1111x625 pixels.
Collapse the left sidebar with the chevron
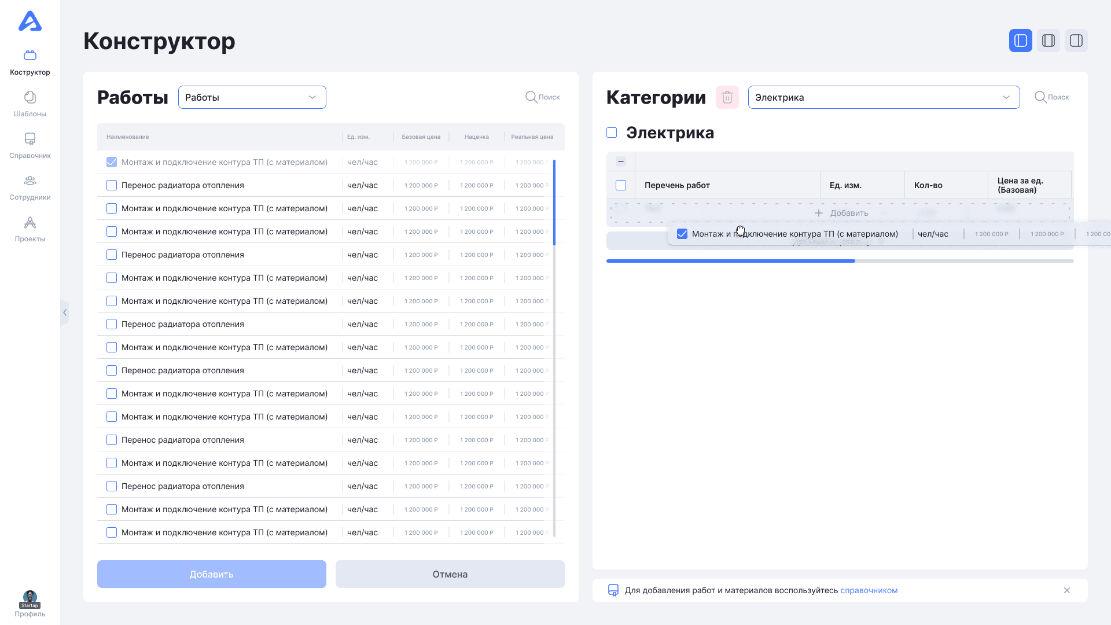pos(65,312)
